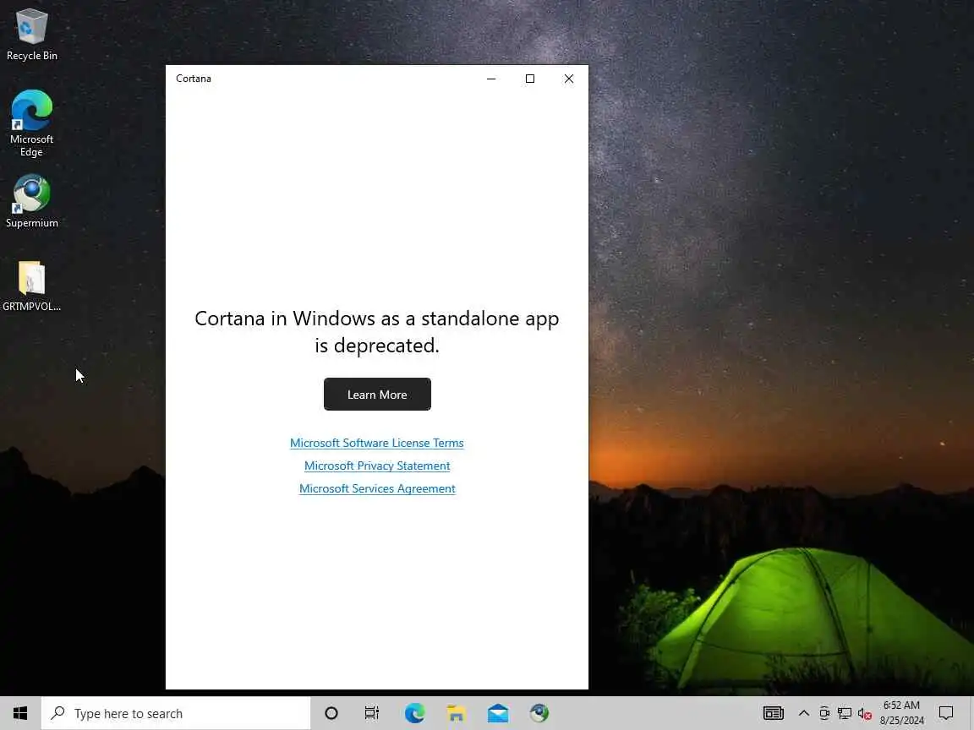
Task: Click the muted volume tray icon
Action: coord(865,713)
